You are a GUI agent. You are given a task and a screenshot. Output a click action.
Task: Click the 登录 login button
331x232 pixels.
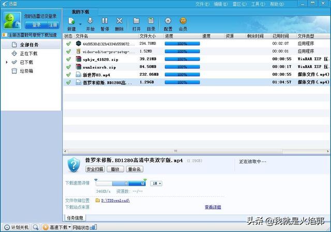(x=36, y=25)
